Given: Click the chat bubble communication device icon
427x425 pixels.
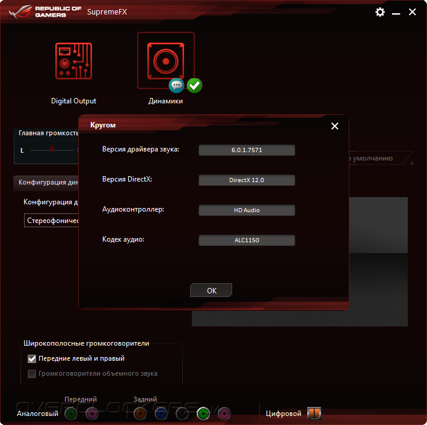Looking at the screenshot, I should tap(176, 85).
